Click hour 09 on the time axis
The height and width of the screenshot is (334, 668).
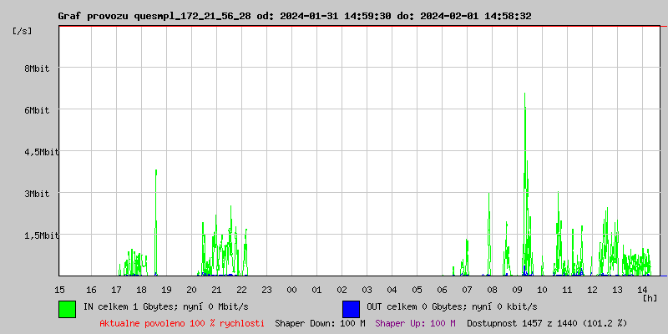(517, 289)
